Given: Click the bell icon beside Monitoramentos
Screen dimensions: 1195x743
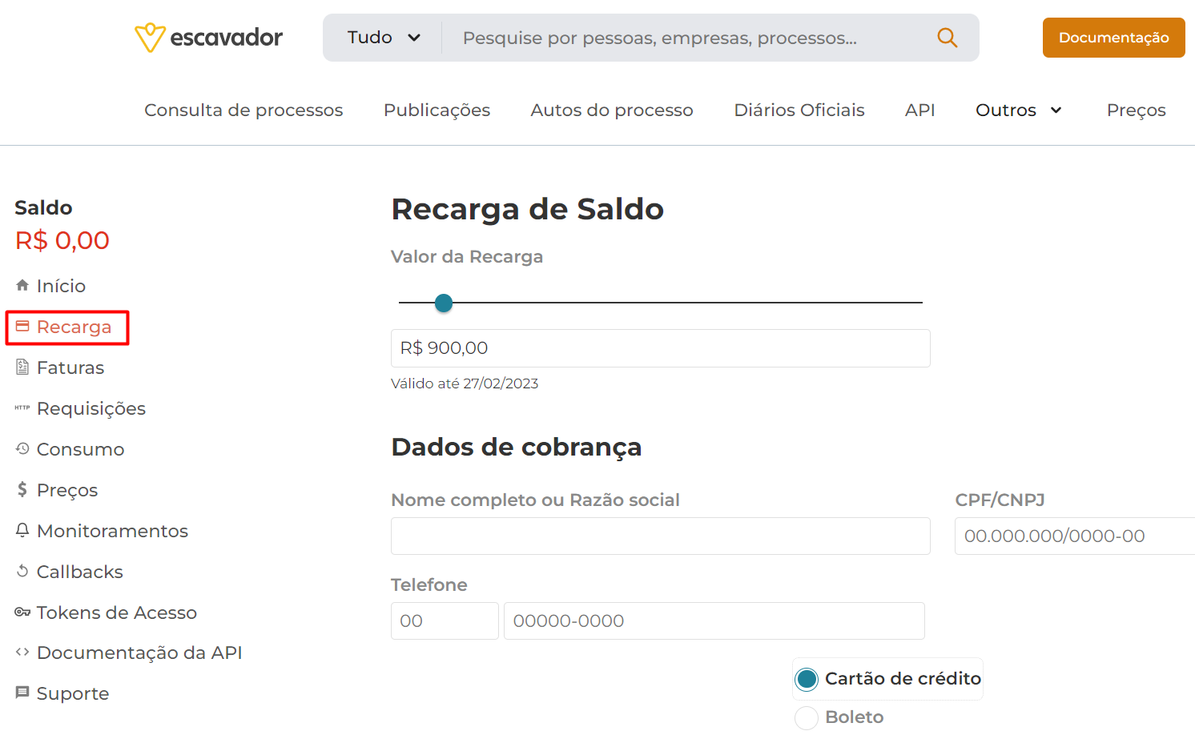Looking at the screenshot, I should click(x=22, y=530).
